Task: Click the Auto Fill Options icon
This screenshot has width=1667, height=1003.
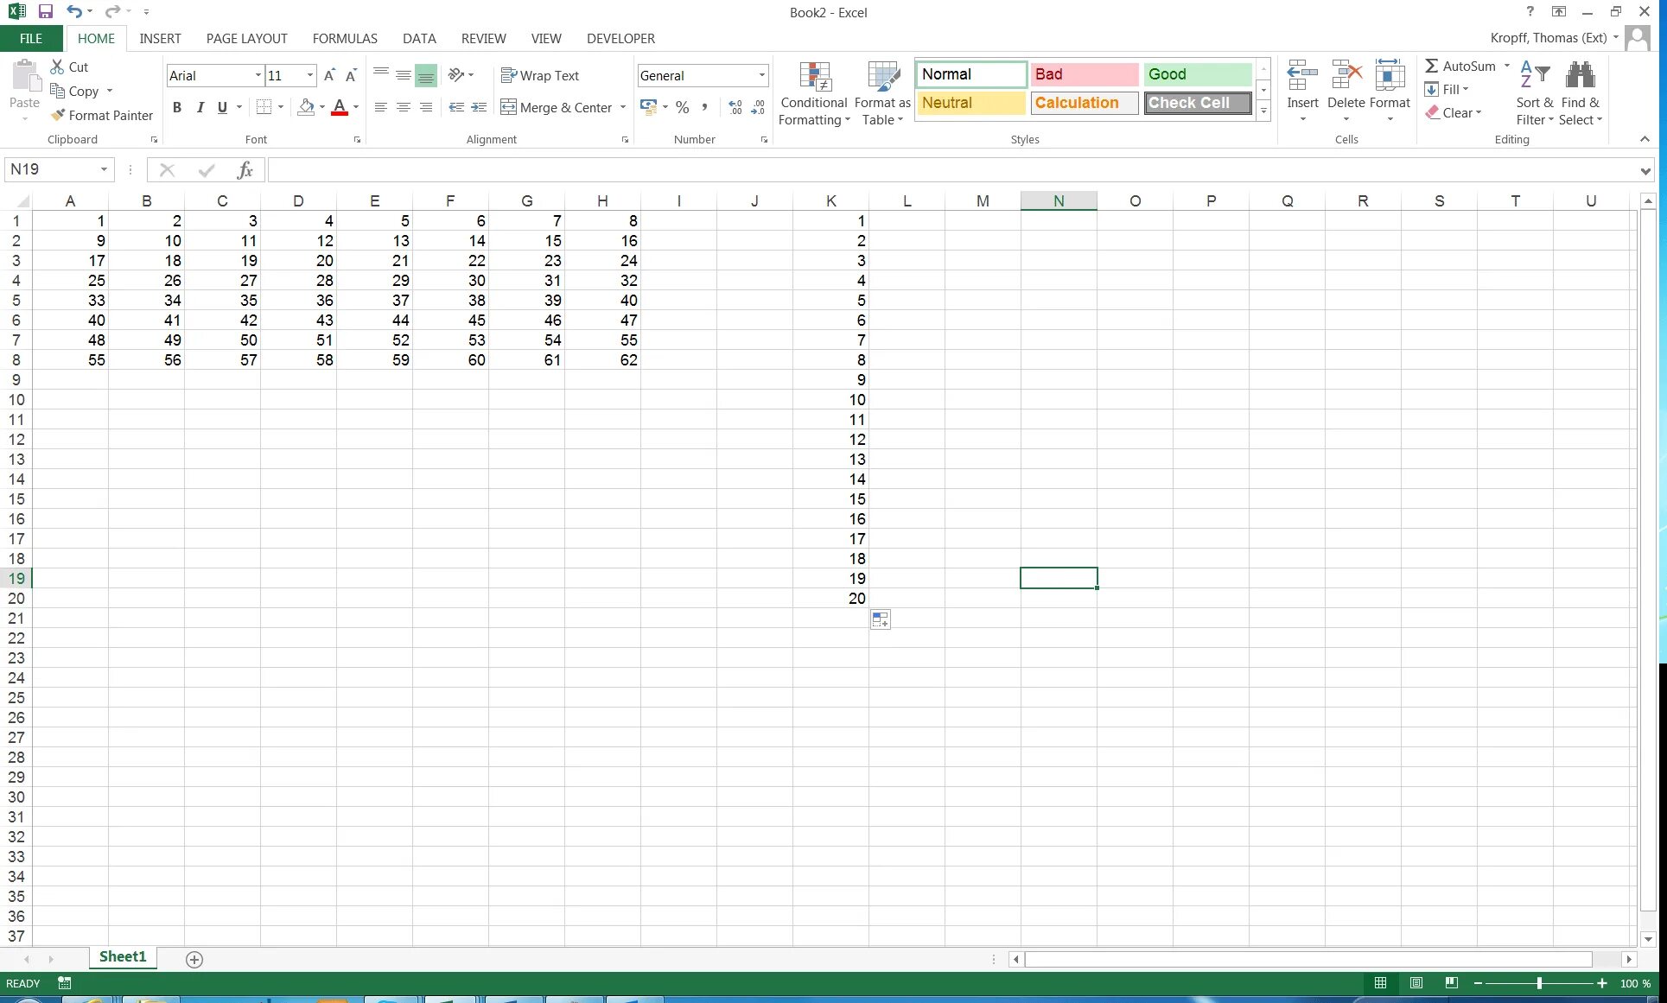Action: click(880, 619)
